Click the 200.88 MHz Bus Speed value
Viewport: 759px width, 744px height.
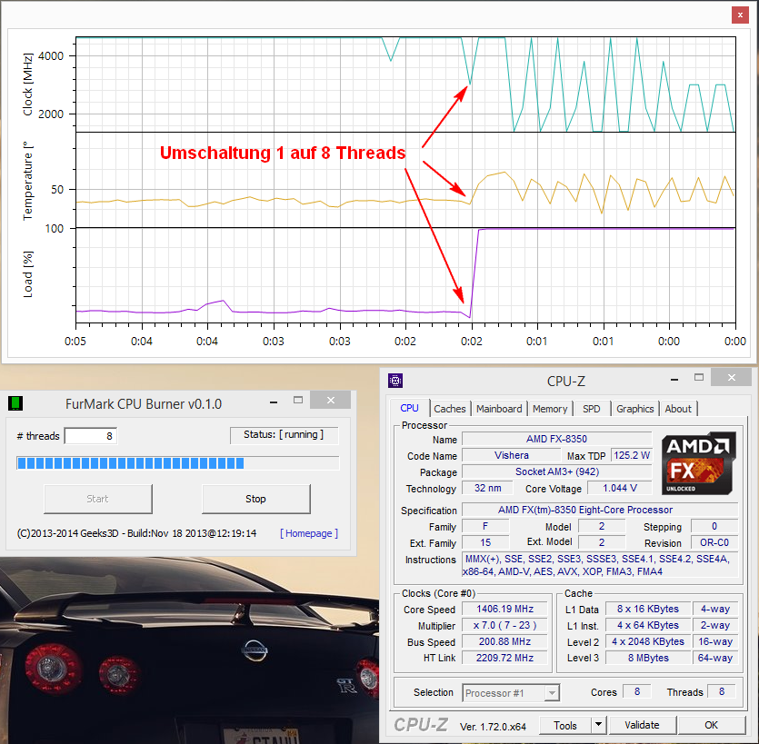coord(504,642)
